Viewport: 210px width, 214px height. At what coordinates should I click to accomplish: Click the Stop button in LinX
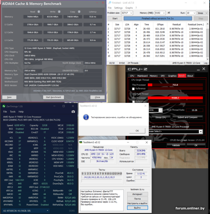[x=201, y=18]
